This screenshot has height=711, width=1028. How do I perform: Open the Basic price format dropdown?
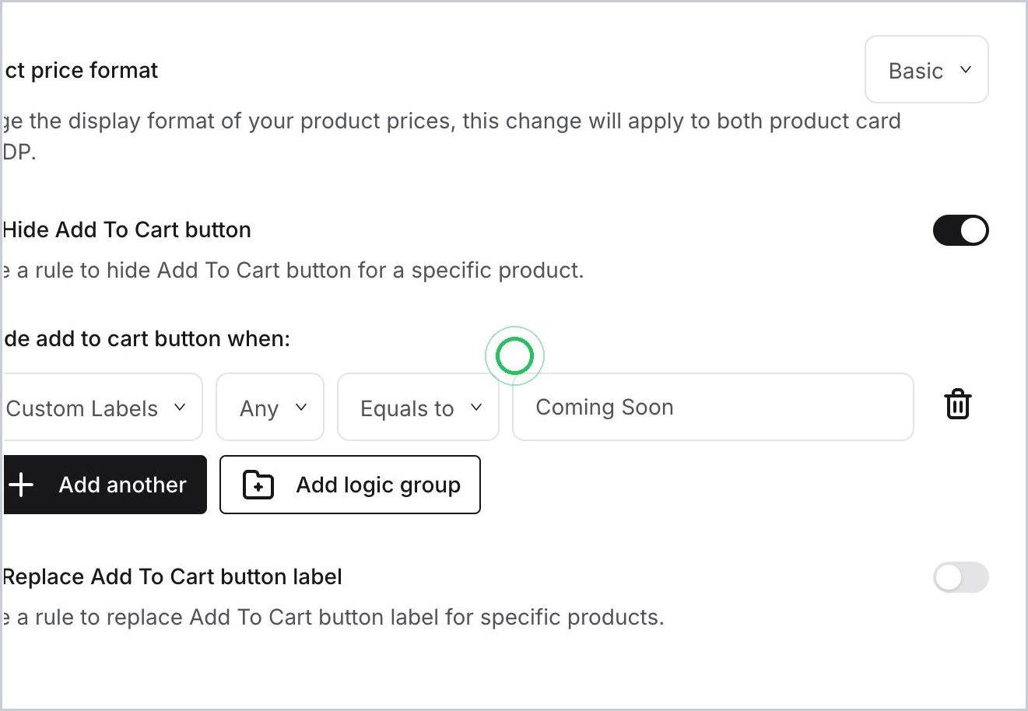(927, 69)
